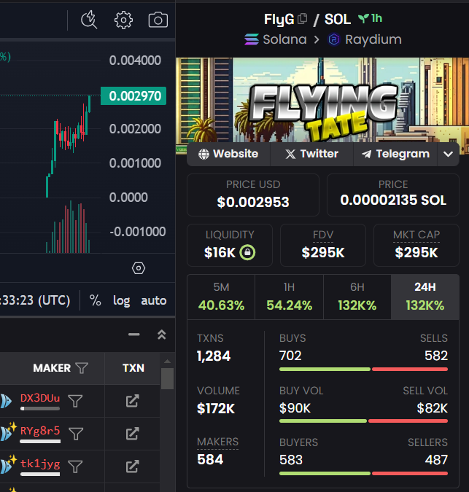Click the MKT CAP $295K value
Screen dimensions: 469x492
coord(416,253)
